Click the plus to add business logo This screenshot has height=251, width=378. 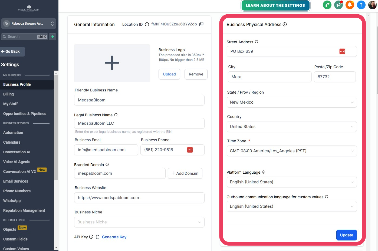click(x=112, y=63)
